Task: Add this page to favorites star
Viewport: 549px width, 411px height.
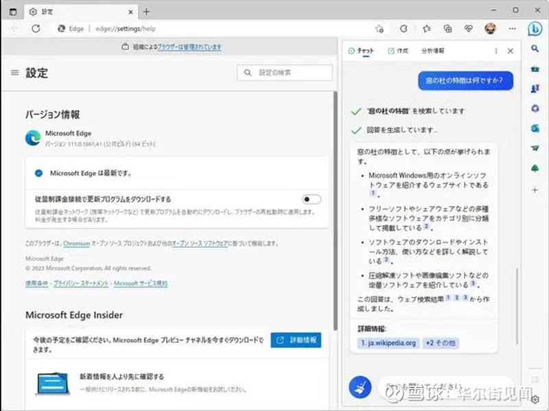Action: 379,29
